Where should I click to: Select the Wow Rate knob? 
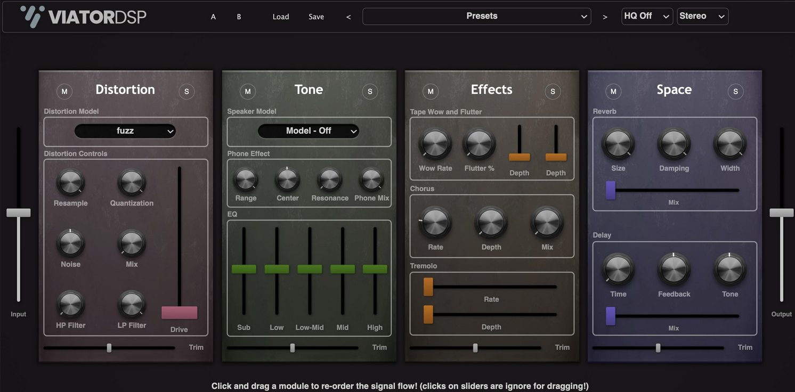pyautogui.click(x=435, y=144)
